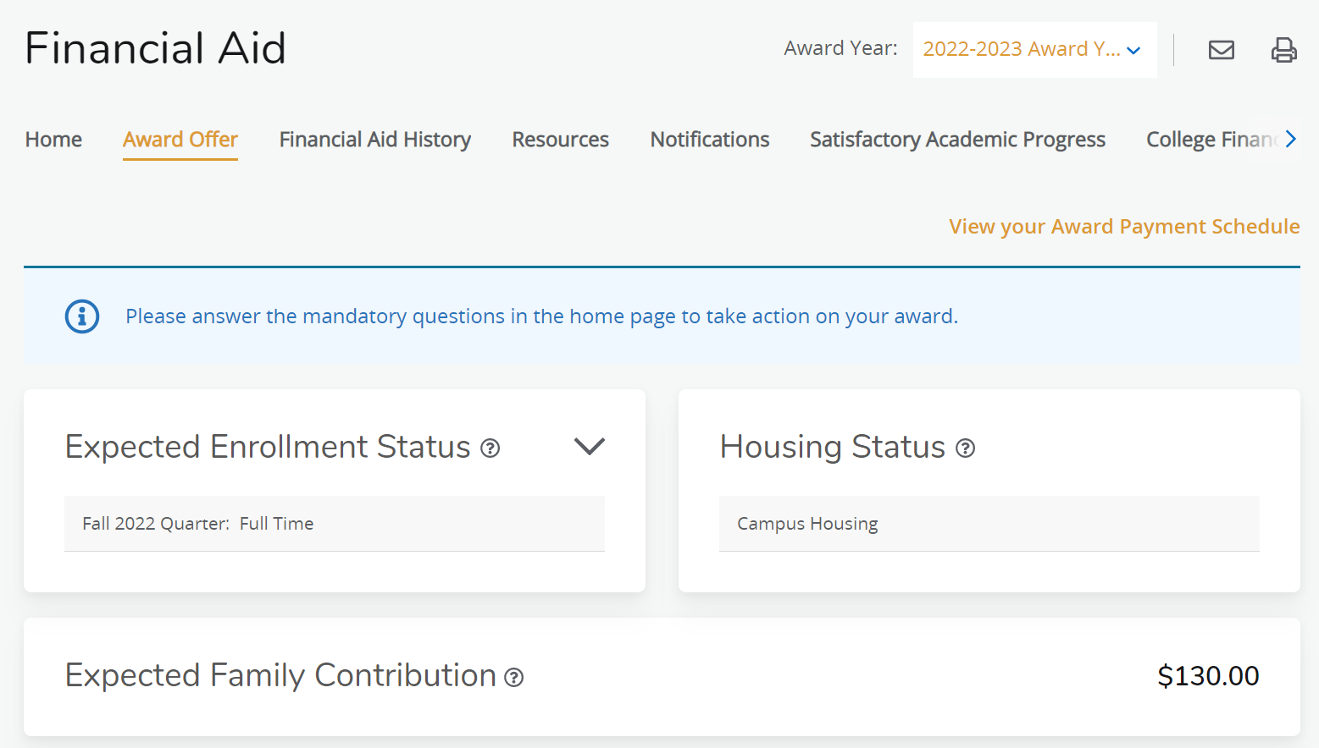Open View your Award Payment Schedule
The image size is (1319, 748).
click(1123, 226)
